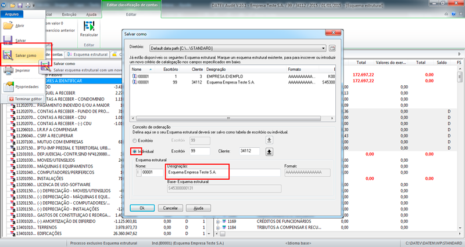Viewport: 465px width, 247px height.
Task: Switch to the Esquema estrutural document tab
Action: click(88, 55)
